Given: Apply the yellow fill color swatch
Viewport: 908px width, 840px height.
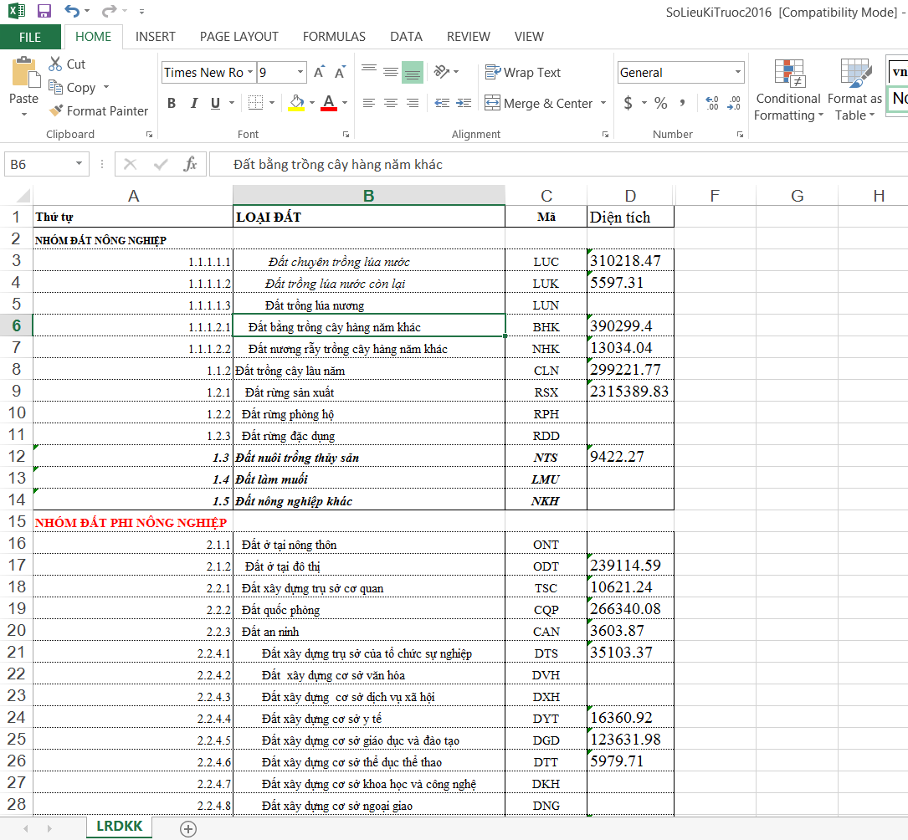Looking at the screenshot, I should click(295, 103).
